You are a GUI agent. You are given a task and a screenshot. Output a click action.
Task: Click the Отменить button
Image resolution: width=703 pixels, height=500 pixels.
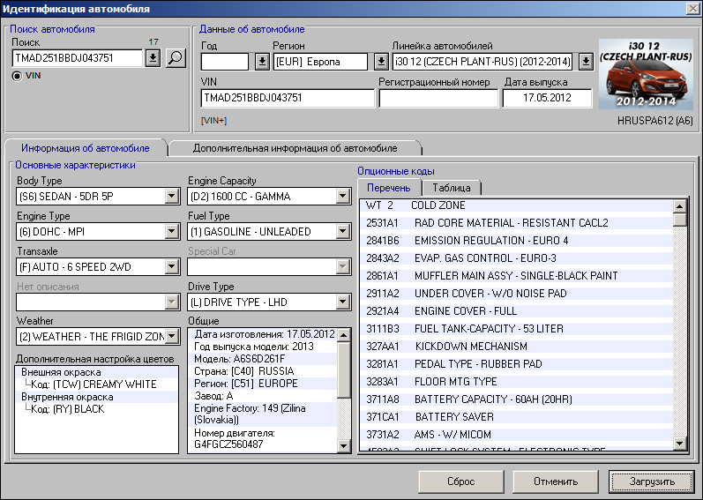pos(557,481)
